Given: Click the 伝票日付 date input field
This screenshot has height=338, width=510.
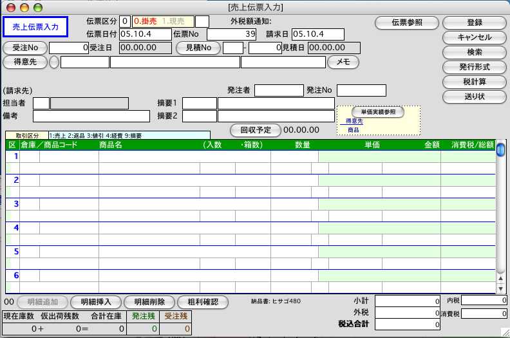Looking at the screenshot, I should [145, 33].
